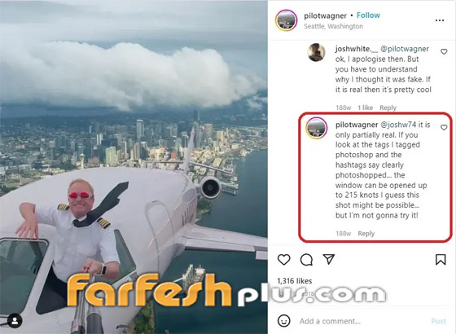Image resolution: width=456 pixels, height=334 pixels.
Task: Click the tagged people icon on photo
Action: pos(15,321)
